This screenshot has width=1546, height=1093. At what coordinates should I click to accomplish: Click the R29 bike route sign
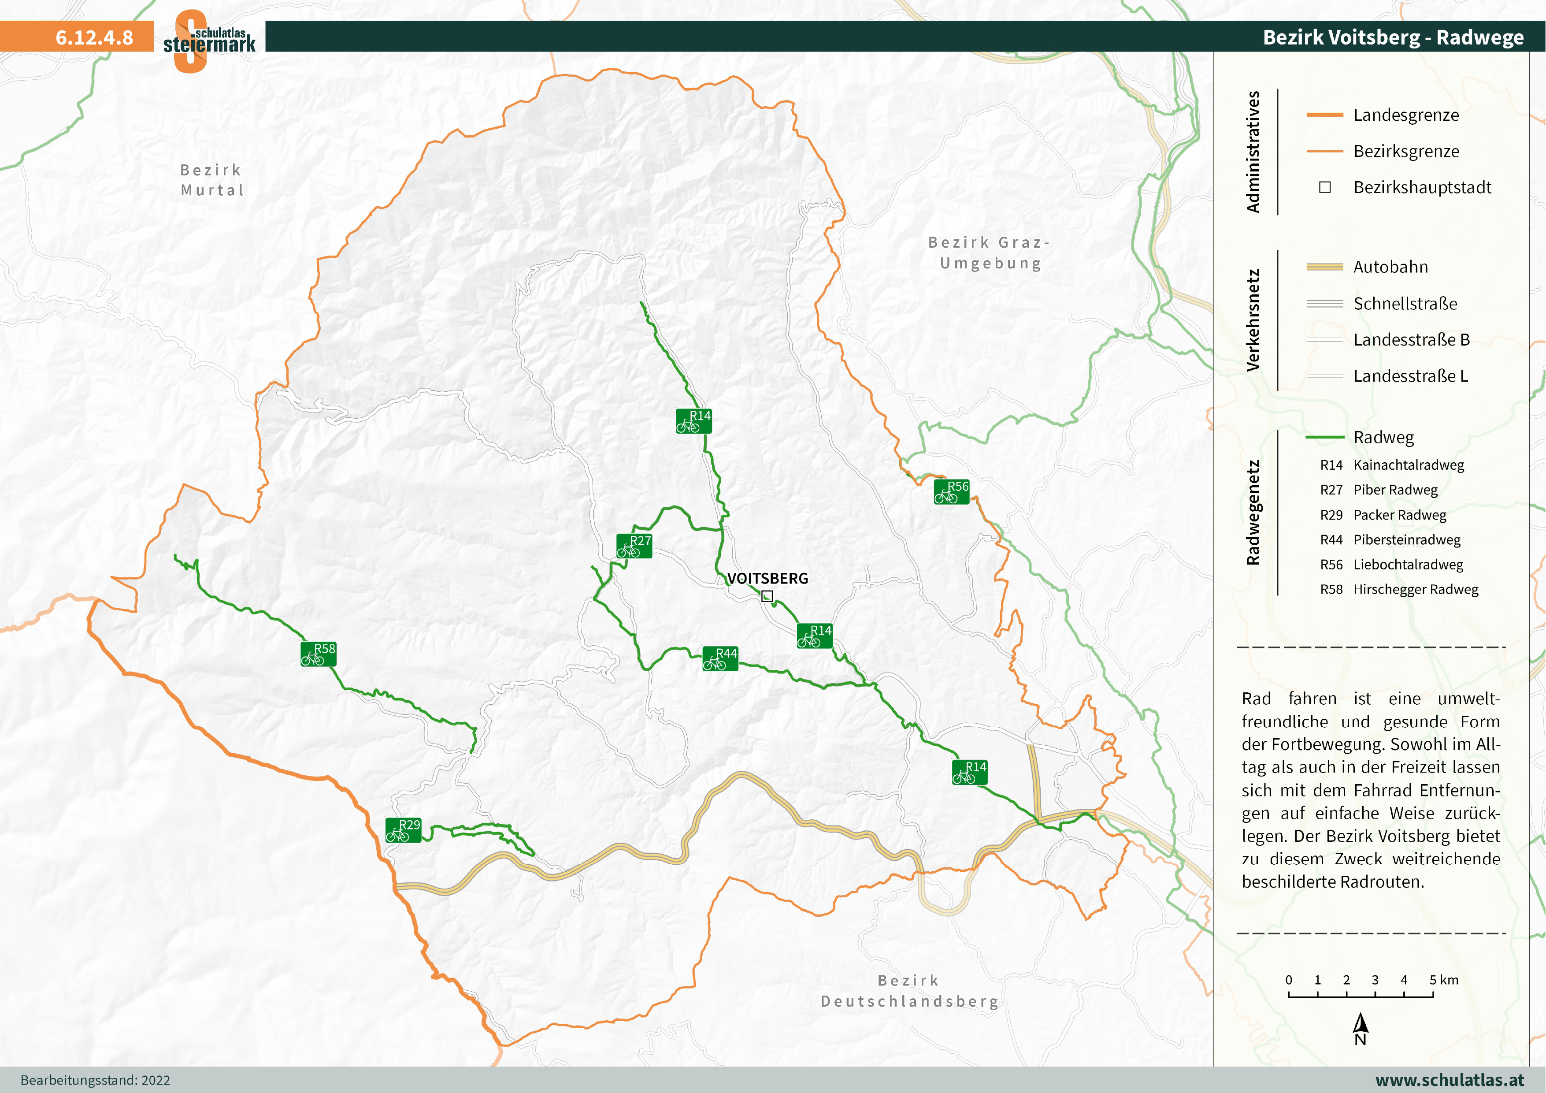point(403,830)
